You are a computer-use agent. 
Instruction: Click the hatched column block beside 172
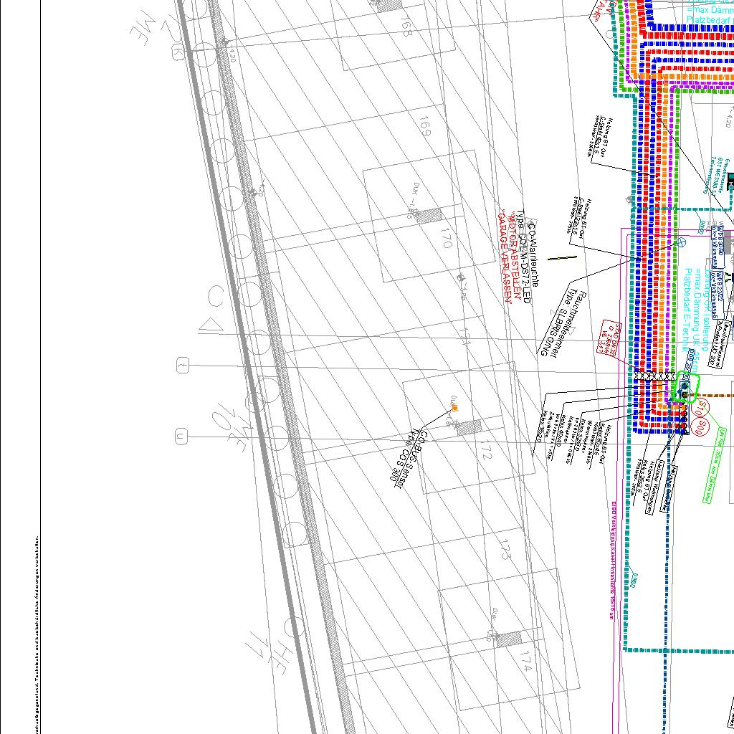[x=469, y=427]
